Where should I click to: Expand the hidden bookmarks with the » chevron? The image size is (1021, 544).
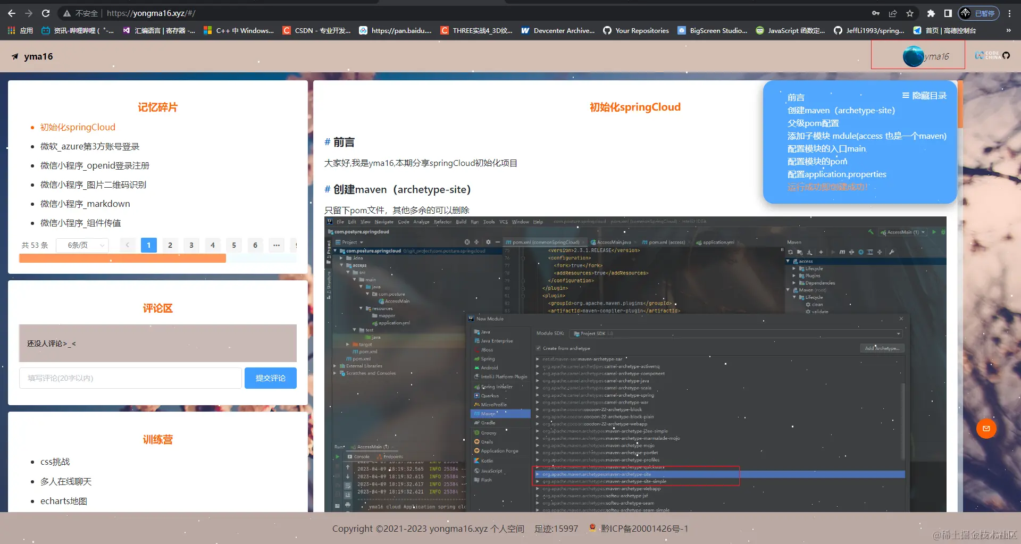(1008, 30)
